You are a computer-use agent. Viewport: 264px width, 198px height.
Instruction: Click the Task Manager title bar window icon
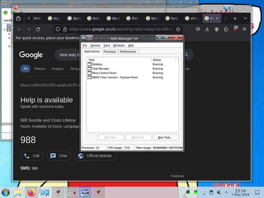coord(83,37)
